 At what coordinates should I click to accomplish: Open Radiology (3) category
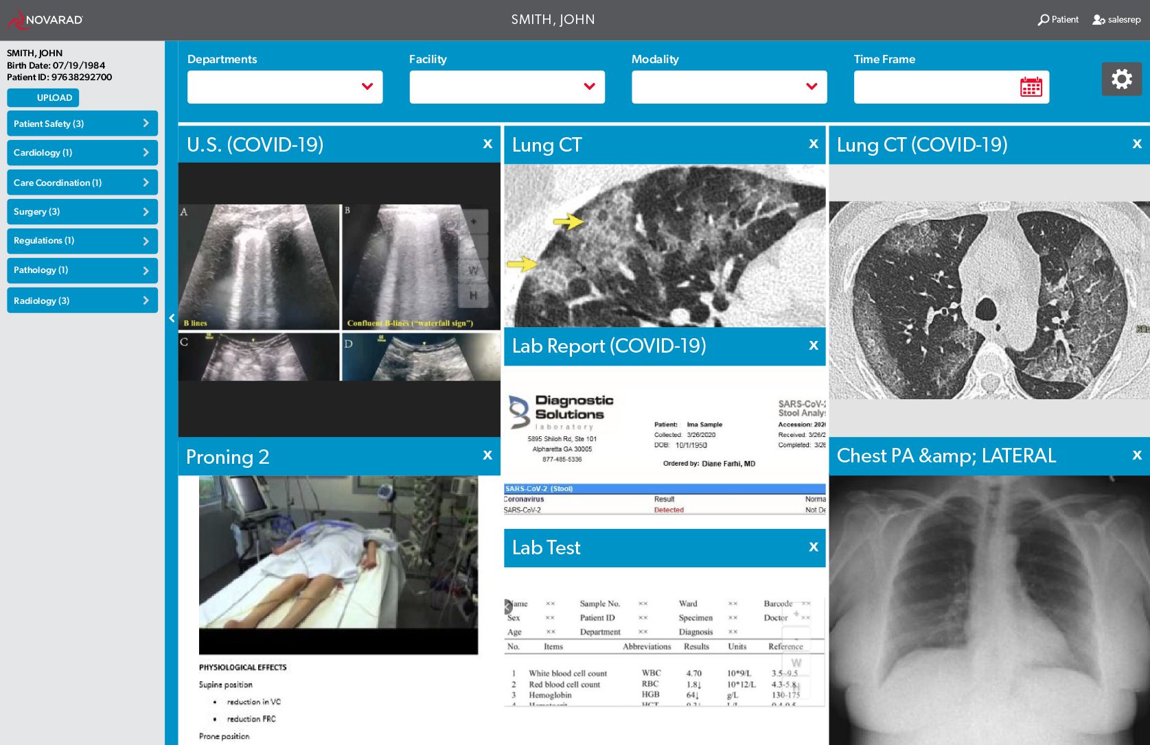click(82, 300)
